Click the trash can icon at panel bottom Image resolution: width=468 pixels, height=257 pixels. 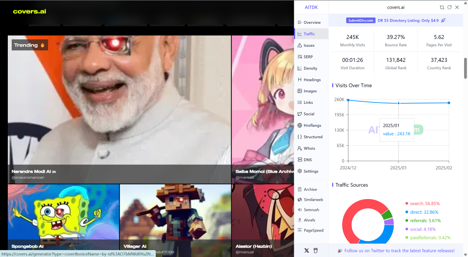(x=315, y=251)
